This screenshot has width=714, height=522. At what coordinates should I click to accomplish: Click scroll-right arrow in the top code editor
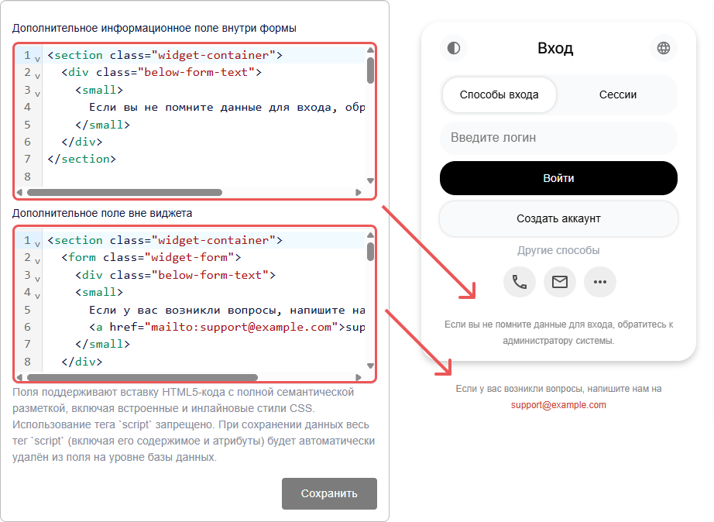(x=359, y=192)
